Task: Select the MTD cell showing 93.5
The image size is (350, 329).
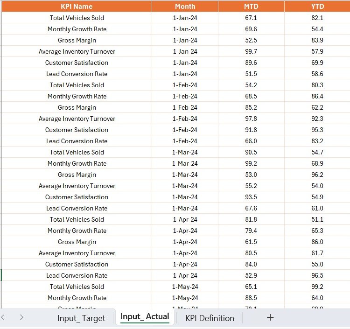Action: (251, 197)
